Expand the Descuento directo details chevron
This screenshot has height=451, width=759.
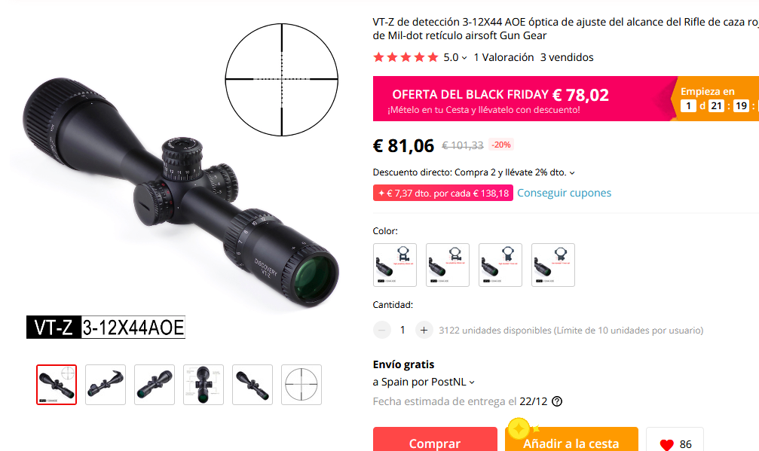click(572, 173)
